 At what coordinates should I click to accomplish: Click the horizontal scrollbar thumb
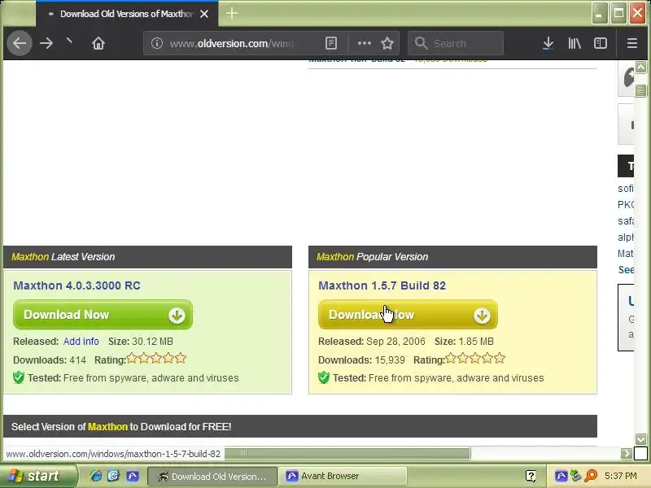point(347,453)
